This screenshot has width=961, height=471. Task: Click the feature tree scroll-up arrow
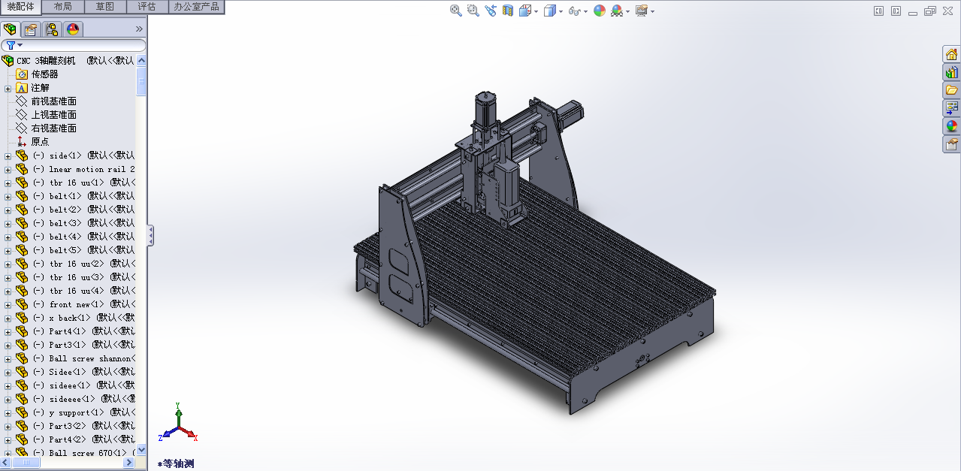point(141,60)
